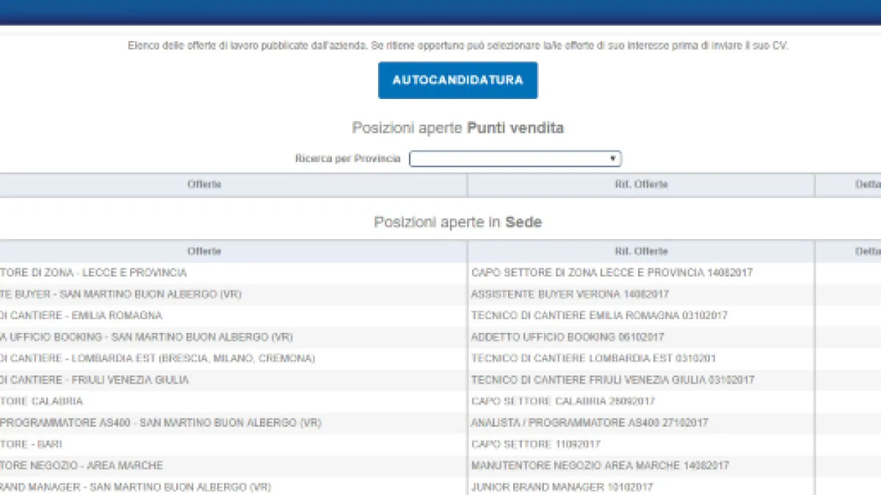Viewport: 881px width, 495px height.
Task: Open the Ricerca per Provincia dropdown
Action: point(515,159)
